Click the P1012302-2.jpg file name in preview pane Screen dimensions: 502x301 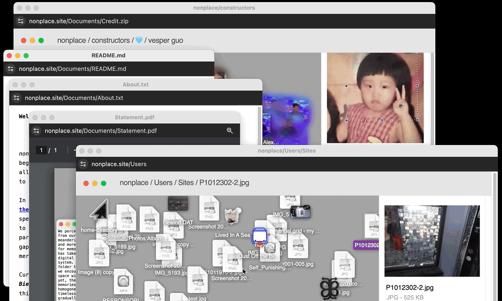tap(410, 287)
